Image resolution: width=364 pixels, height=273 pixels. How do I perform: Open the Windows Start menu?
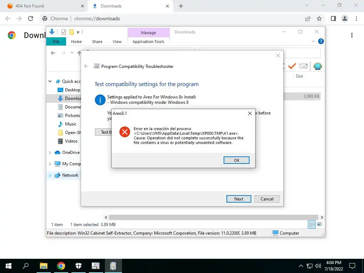(x=9, y=266)
